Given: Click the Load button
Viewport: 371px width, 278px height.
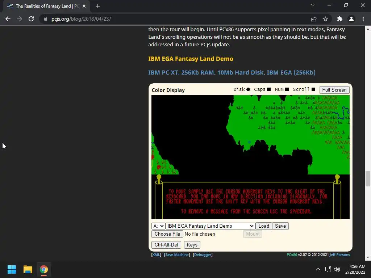Looking at the screenshot, I should [x=264, y=226].
